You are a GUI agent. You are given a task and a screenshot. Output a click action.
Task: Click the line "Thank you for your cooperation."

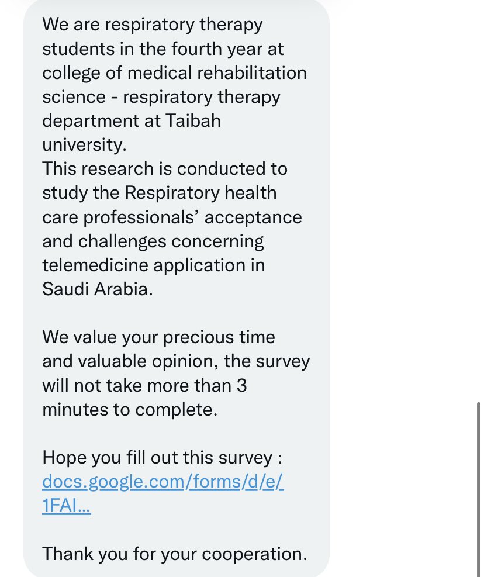[x=174, y=554]
